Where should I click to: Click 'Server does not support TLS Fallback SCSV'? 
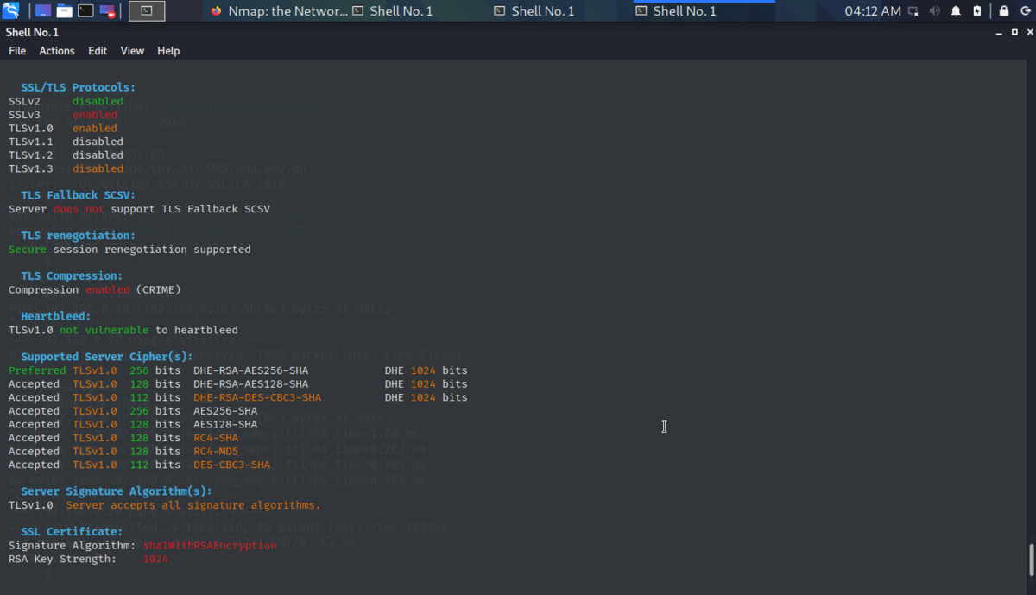pyautogui.click(x=139, y=209)
